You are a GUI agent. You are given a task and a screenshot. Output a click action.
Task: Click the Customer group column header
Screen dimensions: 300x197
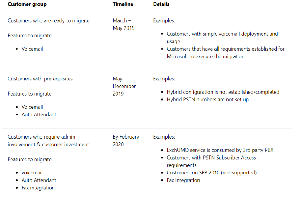[27, 4]
